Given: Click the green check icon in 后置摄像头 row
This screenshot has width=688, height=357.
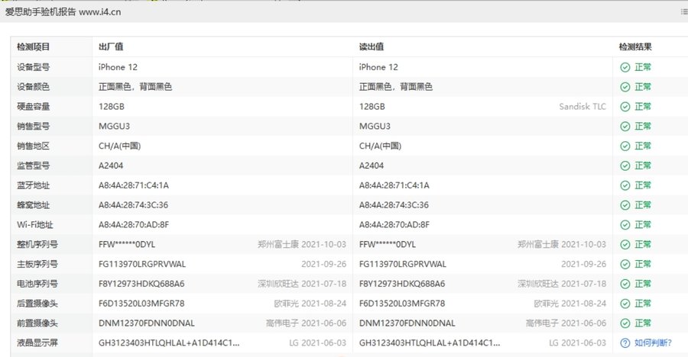Looking at the screenshot, I should click(625, 304).
